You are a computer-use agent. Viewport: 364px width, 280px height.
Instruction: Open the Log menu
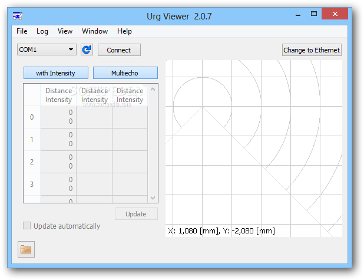pyautogui.click(x=42, y=31)
